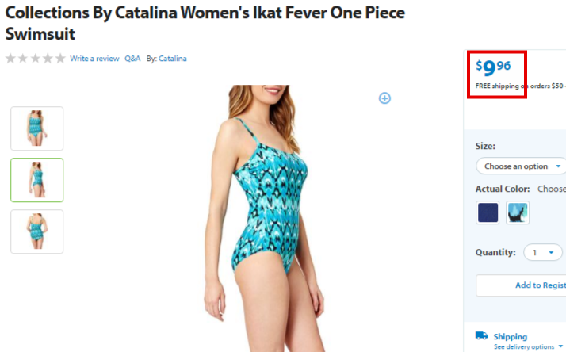Viewport: 566px width, 352px height.
Task: Select the side-view swimsuit thumbnail
Action: pos(36,180)
